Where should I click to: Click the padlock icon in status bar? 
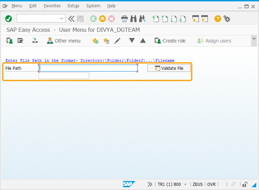(245, 184)
